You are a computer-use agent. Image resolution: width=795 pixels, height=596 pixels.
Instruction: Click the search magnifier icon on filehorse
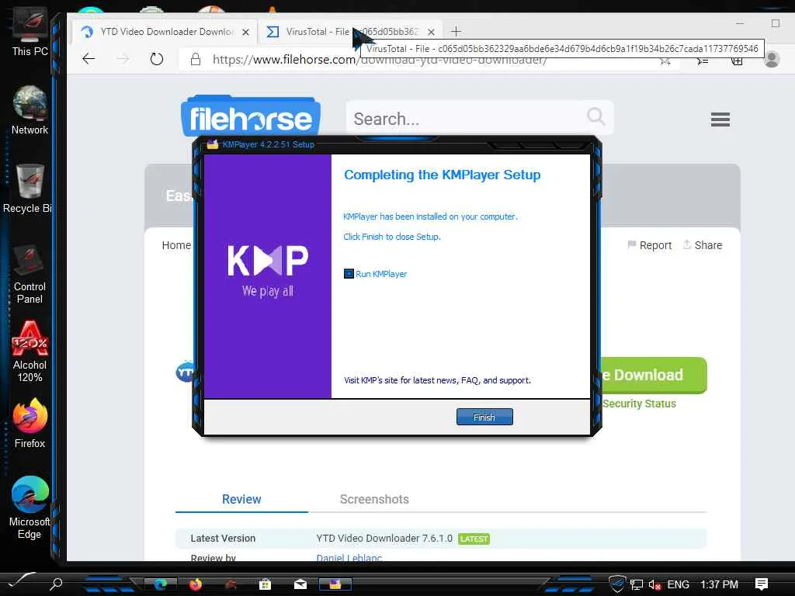coord(595,116)
